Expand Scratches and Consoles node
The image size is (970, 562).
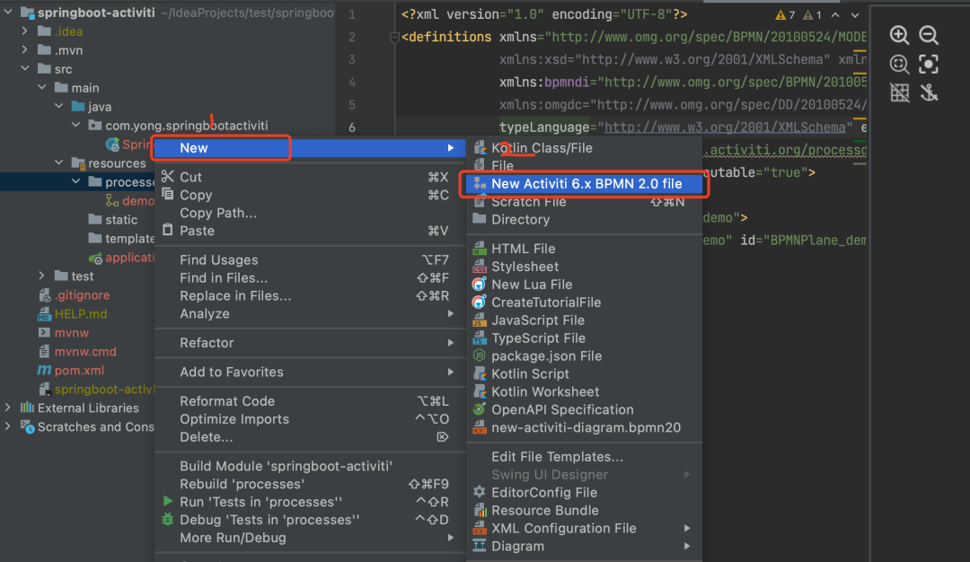[8, 426]
